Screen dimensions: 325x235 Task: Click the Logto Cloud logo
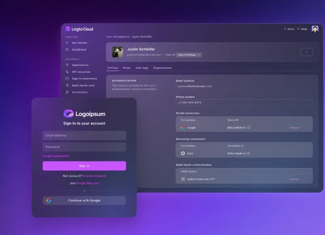tap(79, 29)
